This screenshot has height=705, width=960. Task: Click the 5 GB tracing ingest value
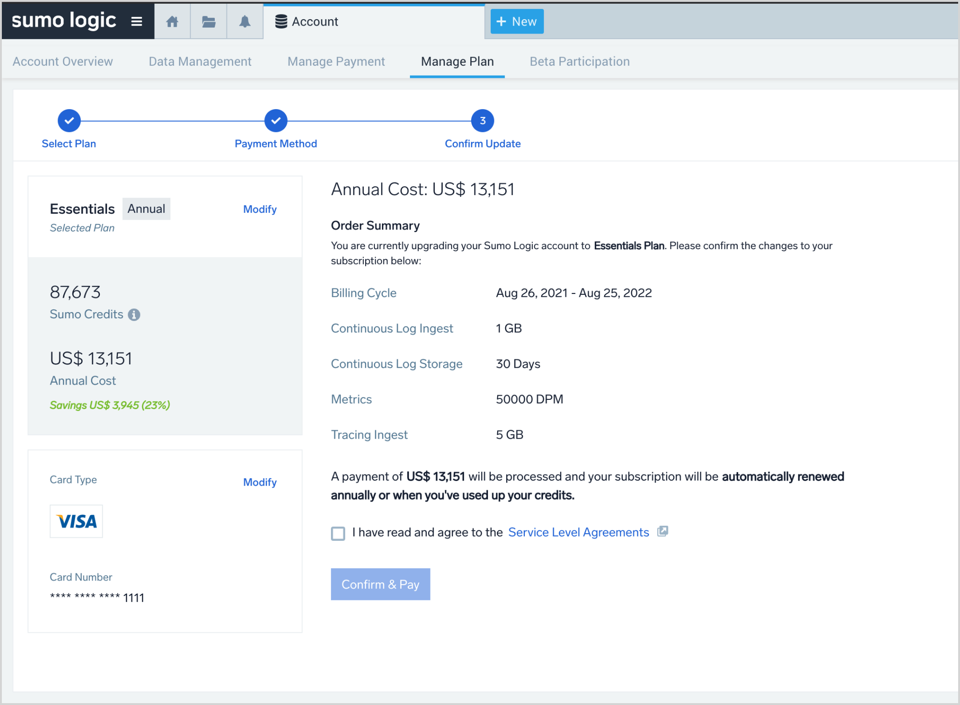click(509, 435)
